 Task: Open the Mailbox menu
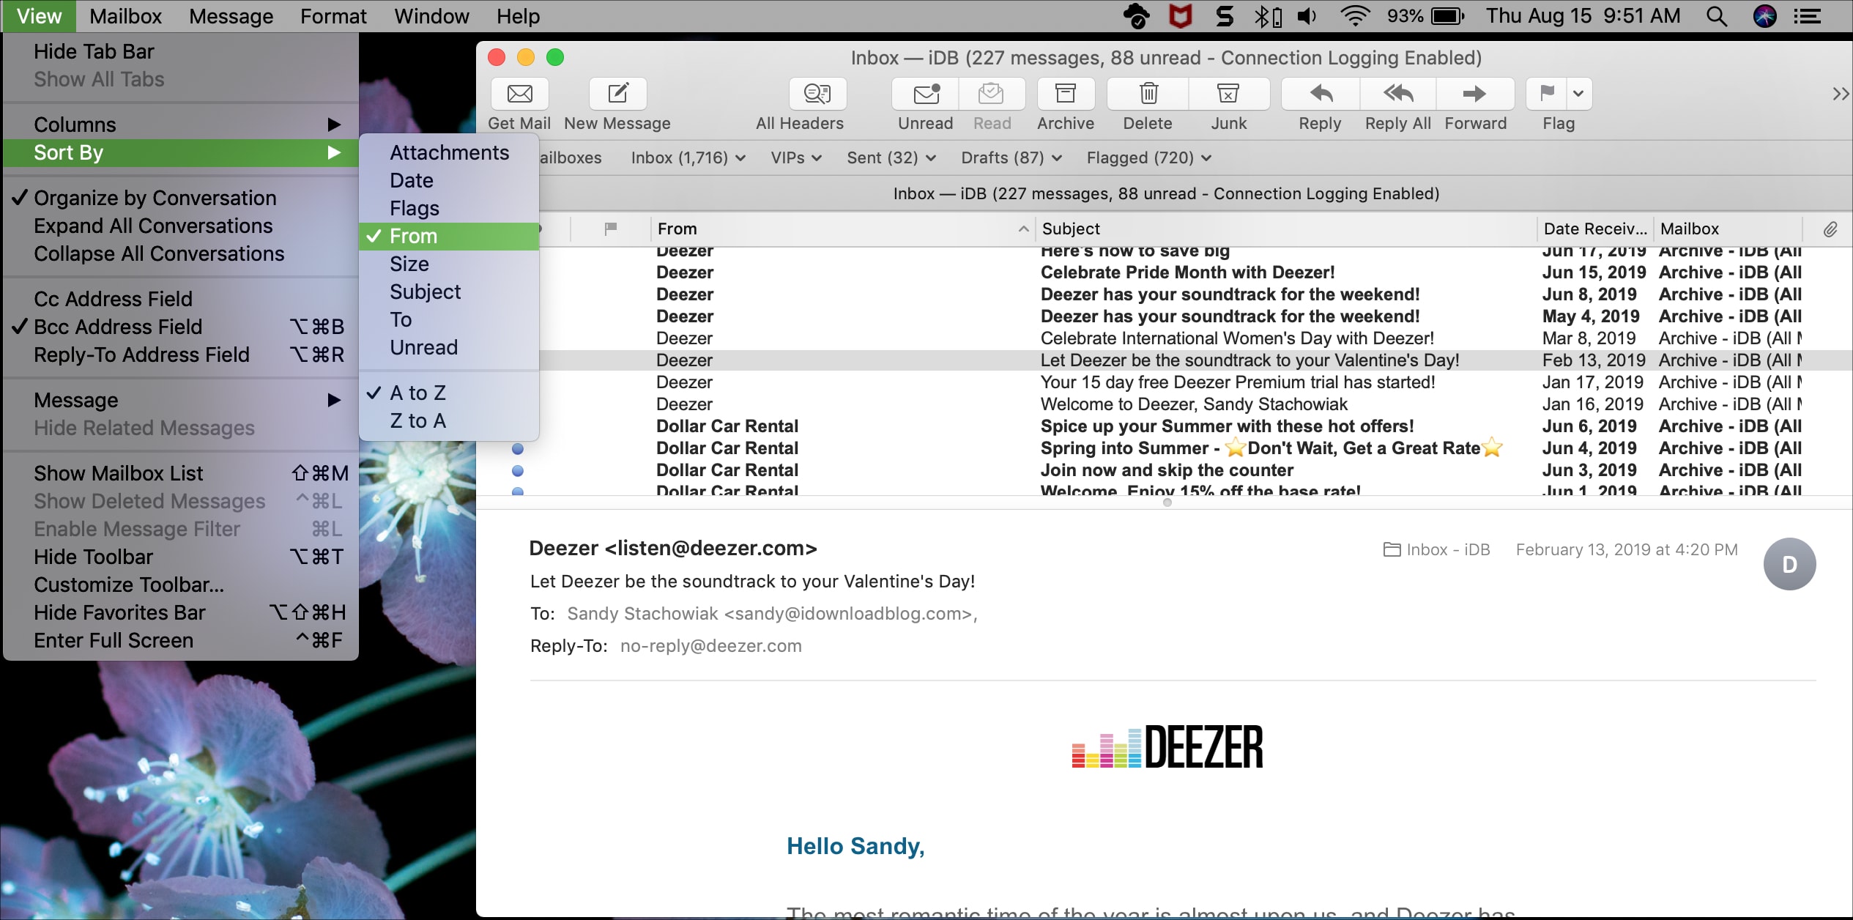pos(125,16)
